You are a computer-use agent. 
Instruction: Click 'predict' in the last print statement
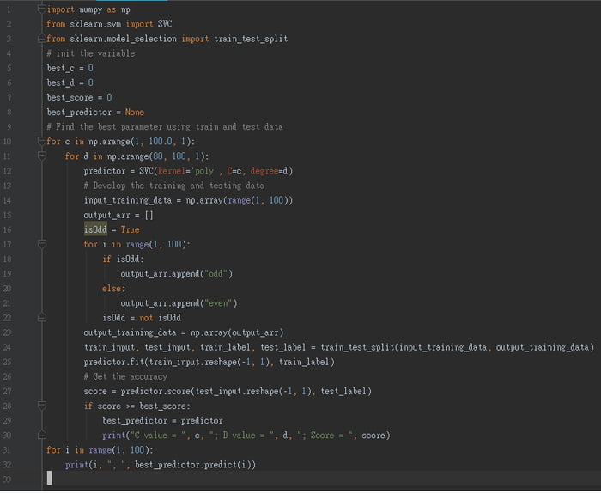point(216,464)
